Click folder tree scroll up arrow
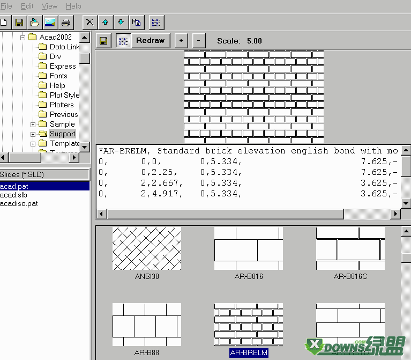The height and width of the screenshot is (360, 411). [x=85, y=38]
